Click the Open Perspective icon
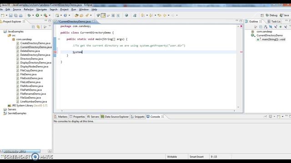This screenshot has height=163, width=291. point(262,15)
